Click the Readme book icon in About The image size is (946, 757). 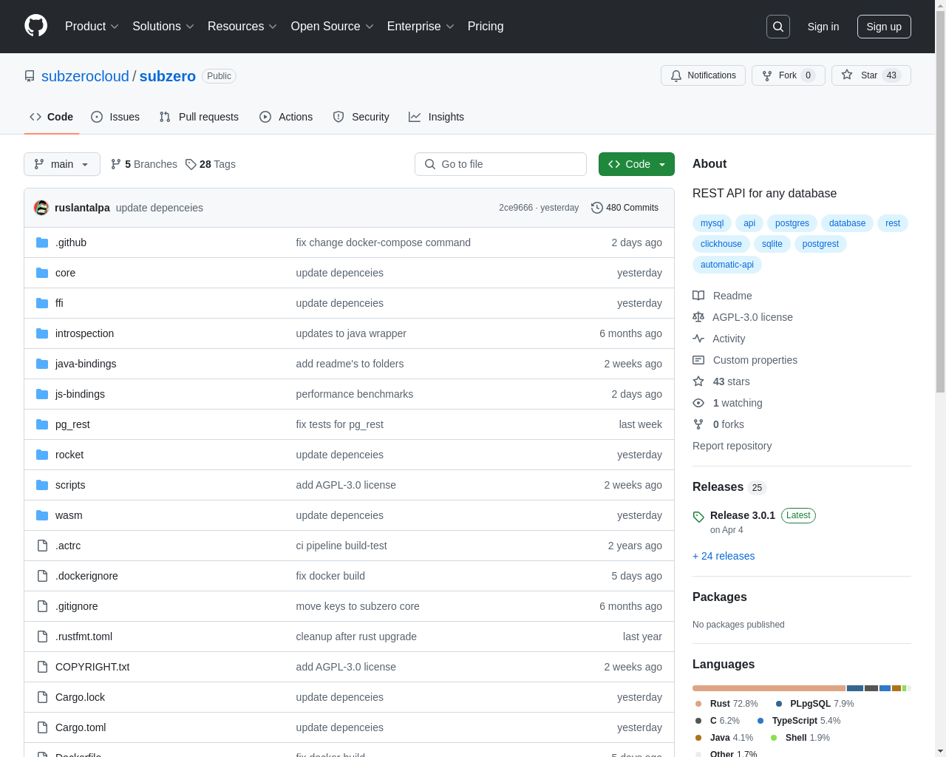tap(698, 296)
